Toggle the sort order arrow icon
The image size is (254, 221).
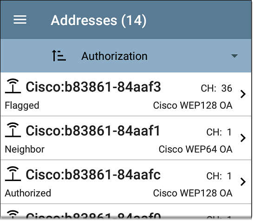(59, 56)
